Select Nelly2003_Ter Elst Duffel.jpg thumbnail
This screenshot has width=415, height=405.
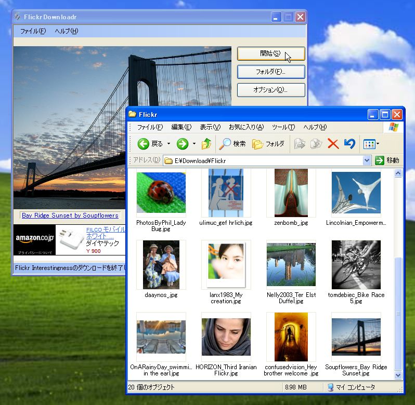291,265
